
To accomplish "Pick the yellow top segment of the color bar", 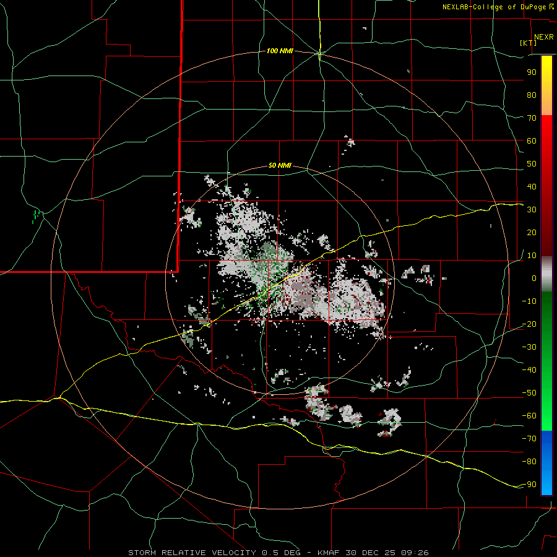I will click(546, 85).
